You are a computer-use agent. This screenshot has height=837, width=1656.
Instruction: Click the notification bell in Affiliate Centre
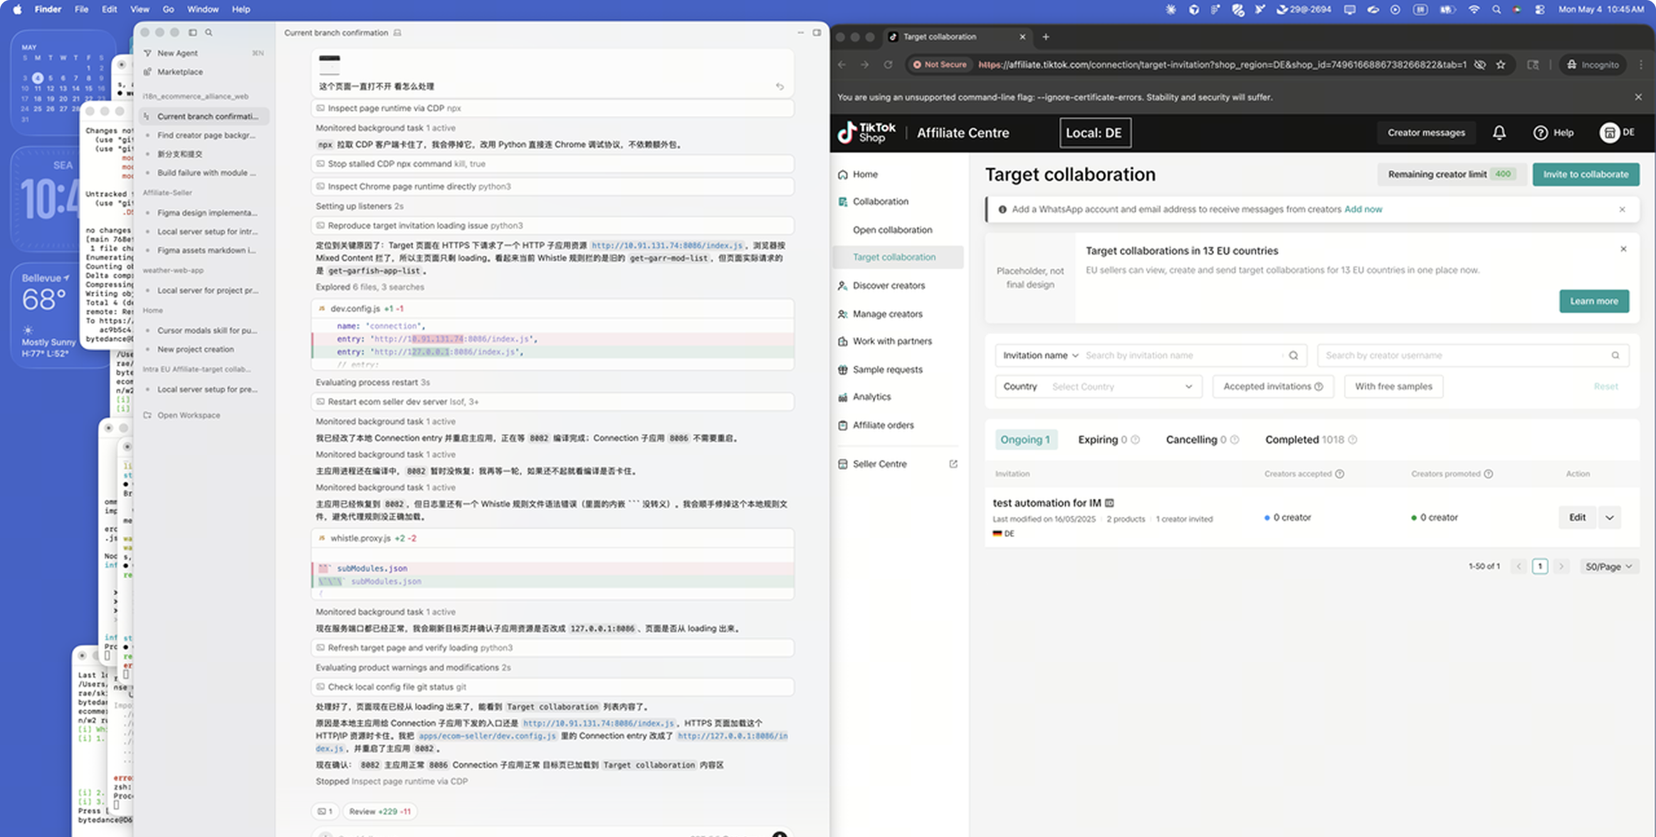1499,133
